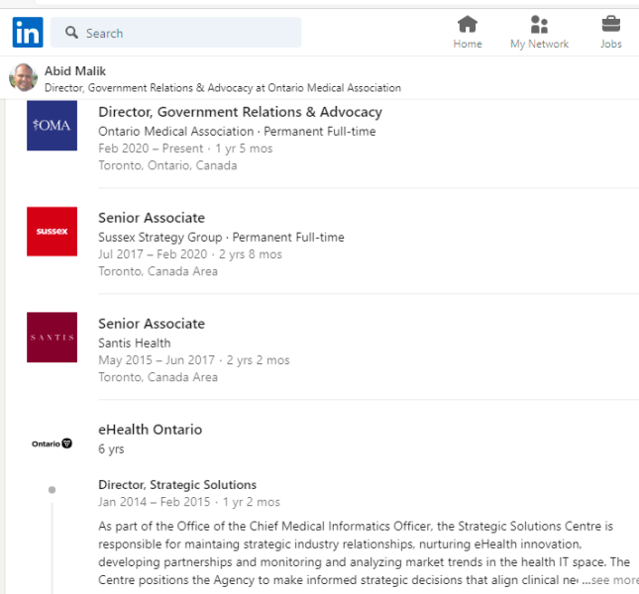The height and width of the screenshot is (594, 639).
Task: Open the Ontario eHealth logo
Action: point(52,444)
